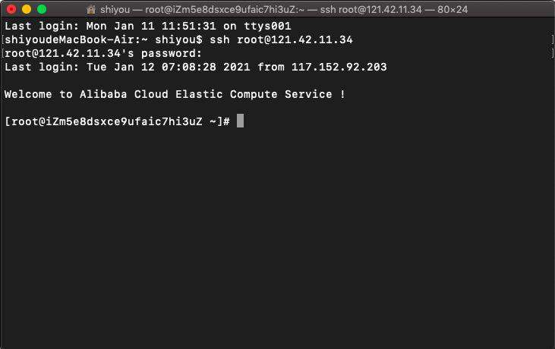Click the Welcome to Alibaba Cloud line
Screen dimensions: 555x349
click(x=175, y=94)
